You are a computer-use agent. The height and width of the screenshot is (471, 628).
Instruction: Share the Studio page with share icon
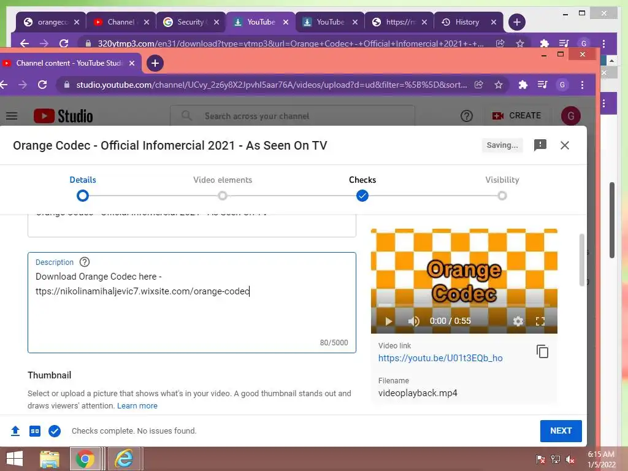click(478, 85)
